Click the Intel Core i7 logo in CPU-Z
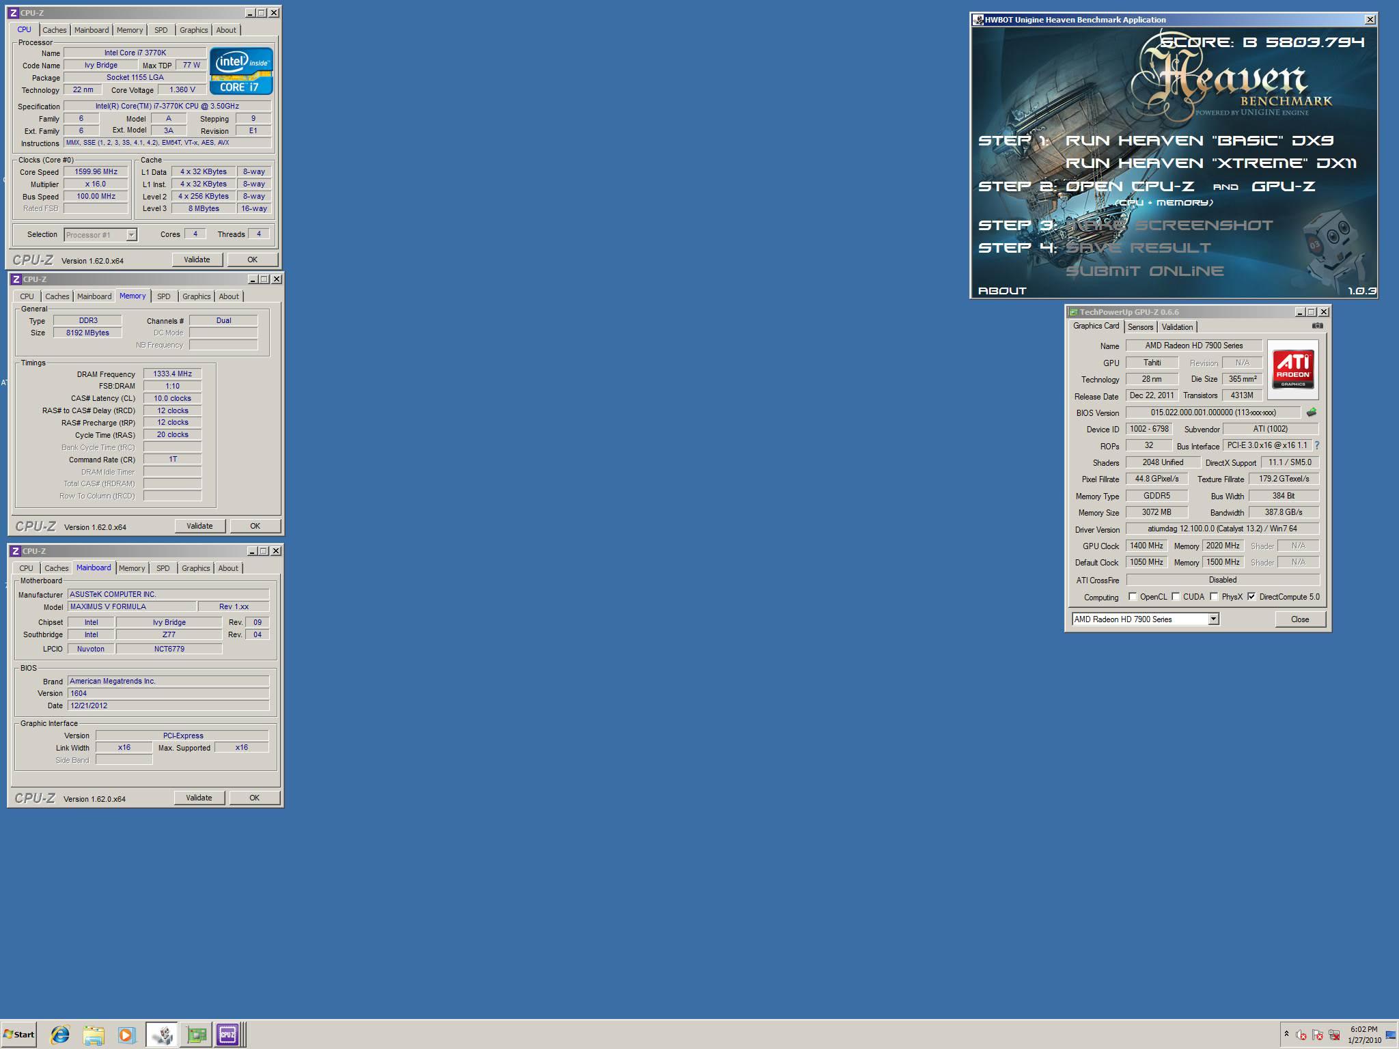 (241, 71)
